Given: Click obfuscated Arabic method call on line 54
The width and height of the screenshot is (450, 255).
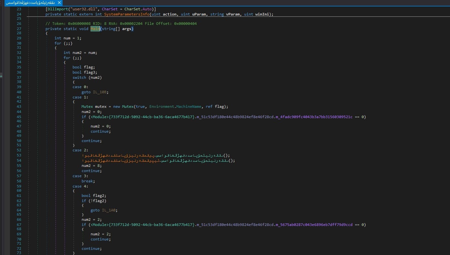Looking at the screenshot, I should click(158, 160).
